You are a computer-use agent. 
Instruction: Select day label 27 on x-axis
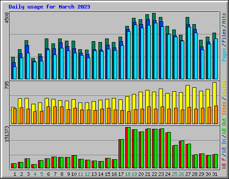(x=188, y=174)
